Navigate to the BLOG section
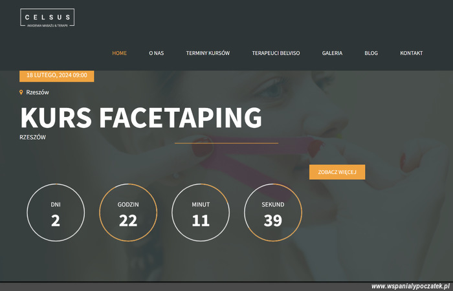Image resolution: width=453 pixels, height=291 pixels. [x=371, y=53]
